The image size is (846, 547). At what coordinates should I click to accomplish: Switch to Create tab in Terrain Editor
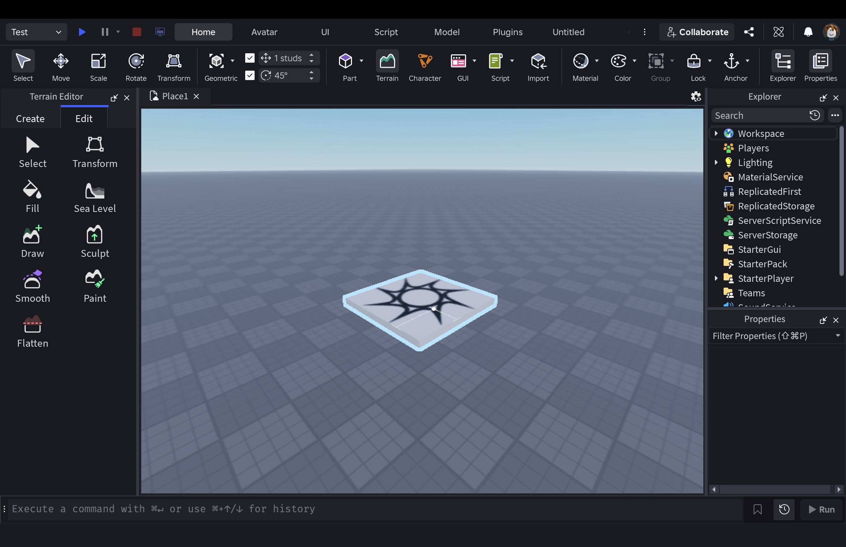coord(30,118)
